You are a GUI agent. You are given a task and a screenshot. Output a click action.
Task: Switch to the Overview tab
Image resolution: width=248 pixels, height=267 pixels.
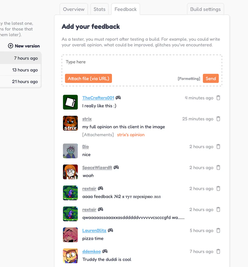tap(74, 9)
